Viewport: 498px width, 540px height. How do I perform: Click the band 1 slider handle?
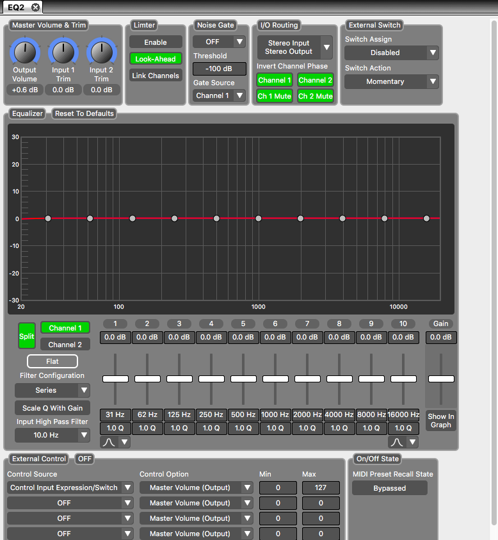[115, 379]
